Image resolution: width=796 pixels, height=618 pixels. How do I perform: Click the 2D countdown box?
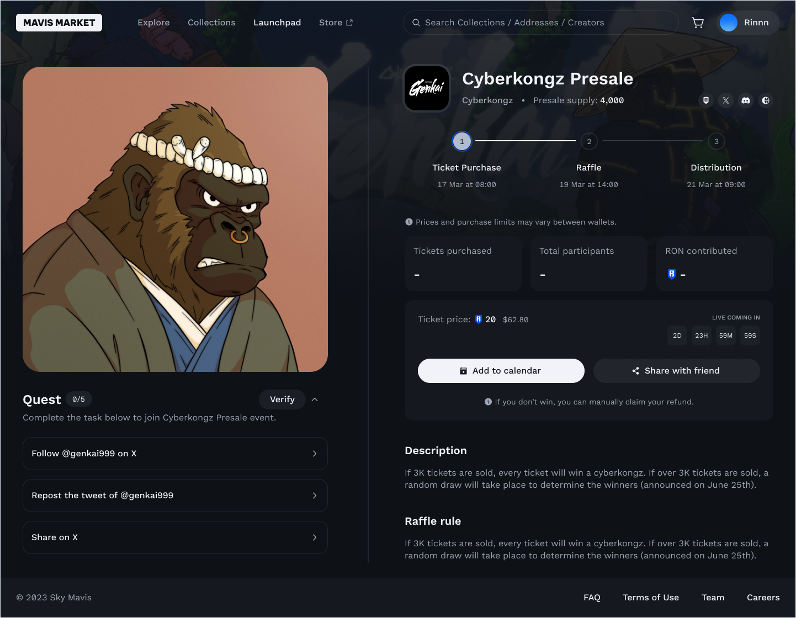tap(677, 335)
